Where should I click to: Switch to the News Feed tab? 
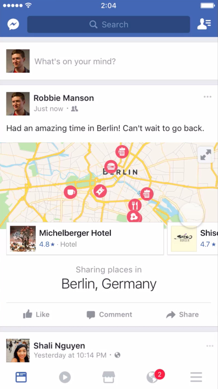click(x=21, y=377)
